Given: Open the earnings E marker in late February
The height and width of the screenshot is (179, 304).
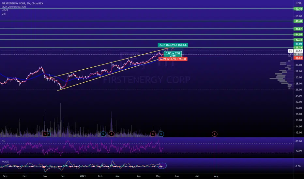Looking at the screenshot, I should coord(111,134).
